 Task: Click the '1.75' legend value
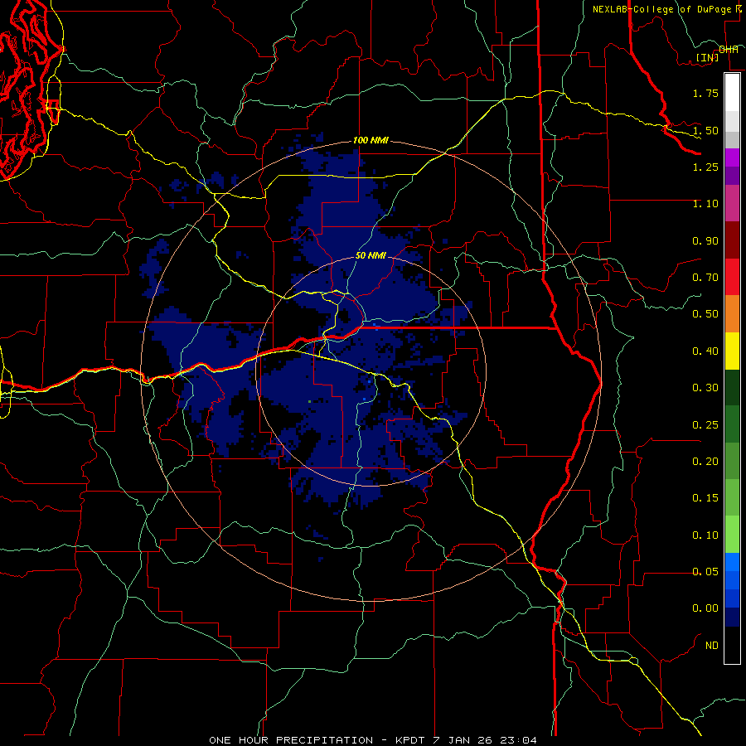tap(705, 93)
